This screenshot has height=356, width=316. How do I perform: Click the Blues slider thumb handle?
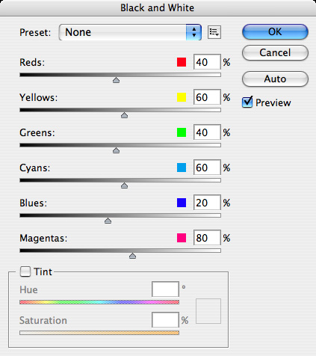[x=108, y=221]
